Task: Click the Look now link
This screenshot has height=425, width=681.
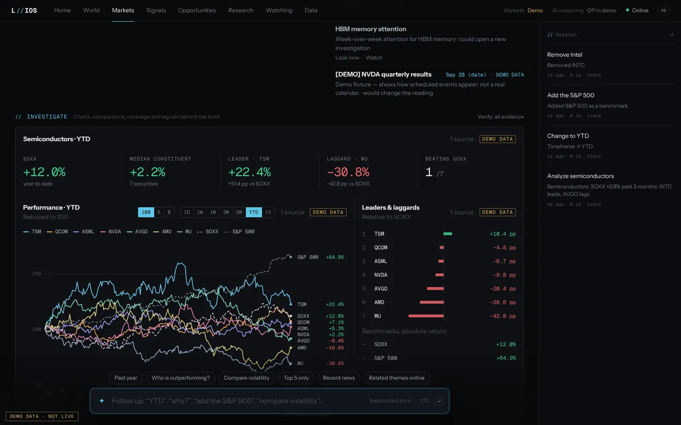Action: (347, 58)
